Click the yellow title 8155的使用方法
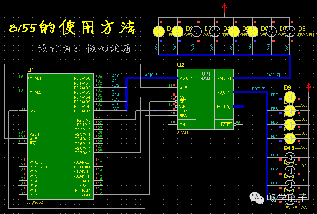The image size is (317, 214). 72,27
